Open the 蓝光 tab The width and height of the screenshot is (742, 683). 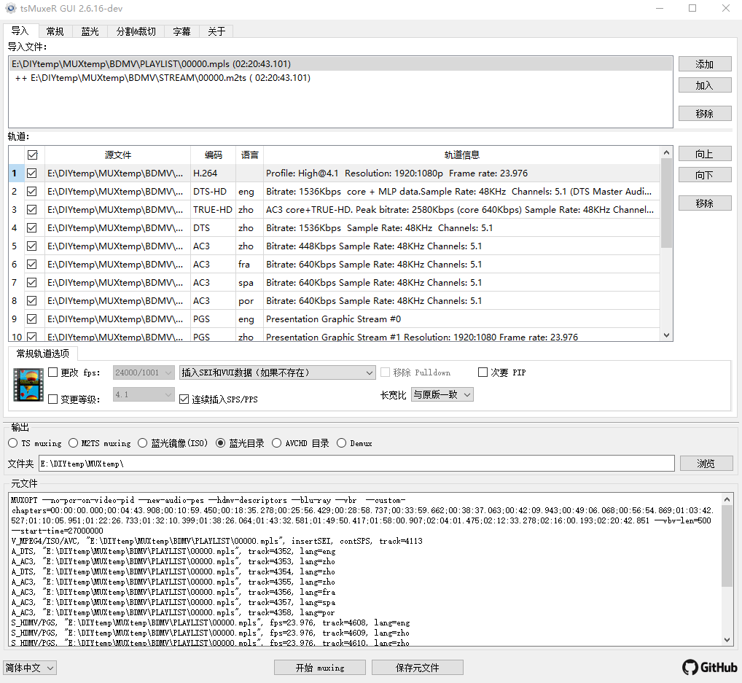(x=90, y=31)
